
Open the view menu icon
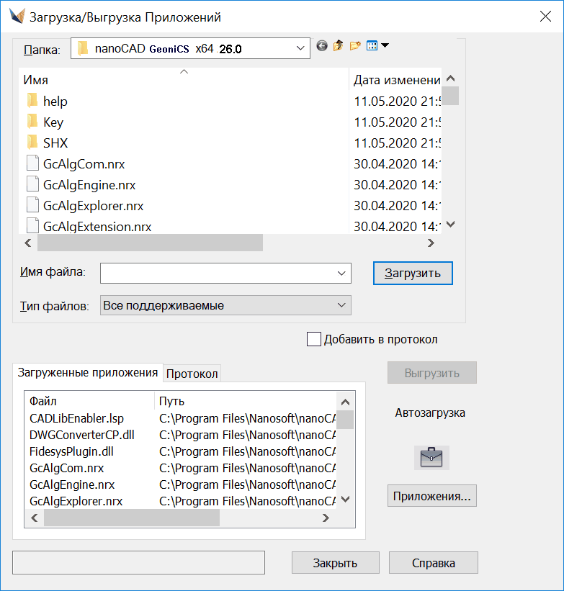pyautogui.click(x=377, y=46)
